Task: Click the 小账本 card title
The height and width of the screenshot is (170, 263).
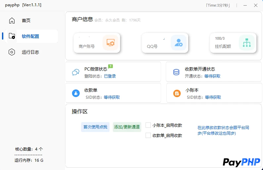Action: tap(192, 90)
